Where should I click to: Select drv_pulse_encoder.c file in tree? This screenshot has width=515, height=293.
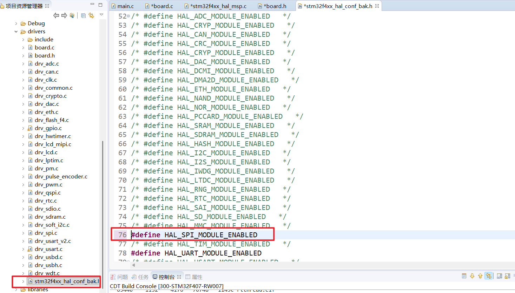point(61,177)
